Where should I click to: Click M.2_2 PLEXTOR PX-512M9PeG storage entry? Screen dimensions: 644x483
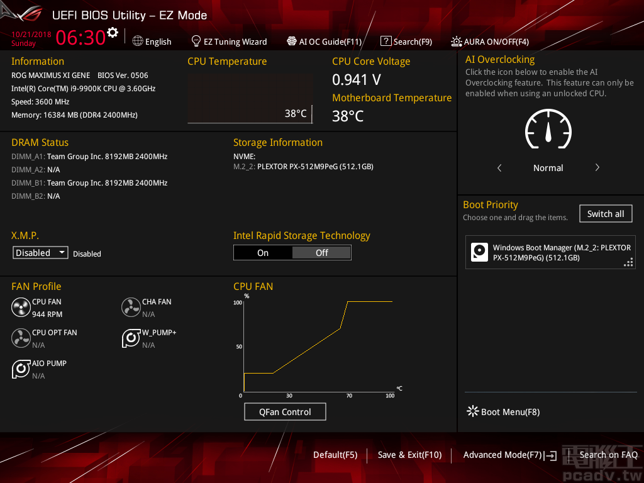304,167
